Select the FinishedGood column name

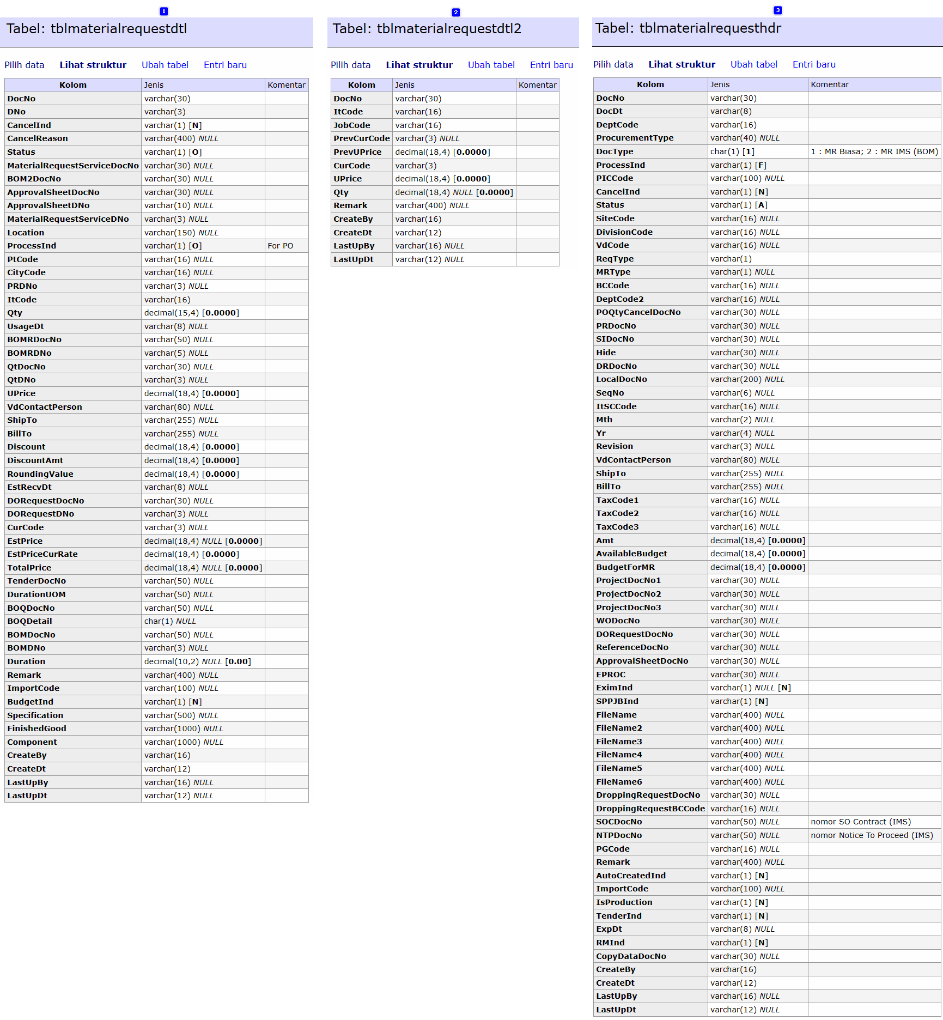click(37, 728)
